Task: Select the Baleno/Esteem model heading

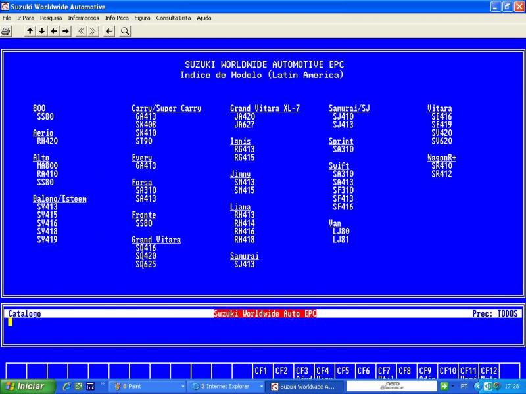Action: [60, 199]
